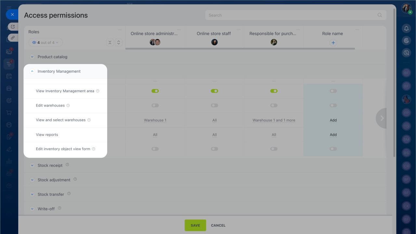This screenshot has width=416, height=234.
Task: Toggle View Inventory Management for Online store staff
Action: point(214,91)
